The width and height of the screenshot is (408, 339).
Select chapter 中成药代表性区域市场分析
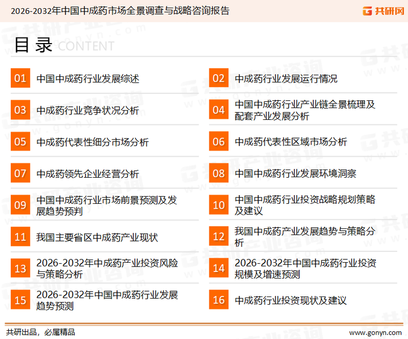291,142
